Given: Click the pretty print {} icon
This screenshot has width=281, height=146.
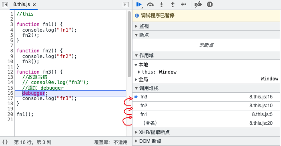Looking at the screenshot, I should click(5, 142).
